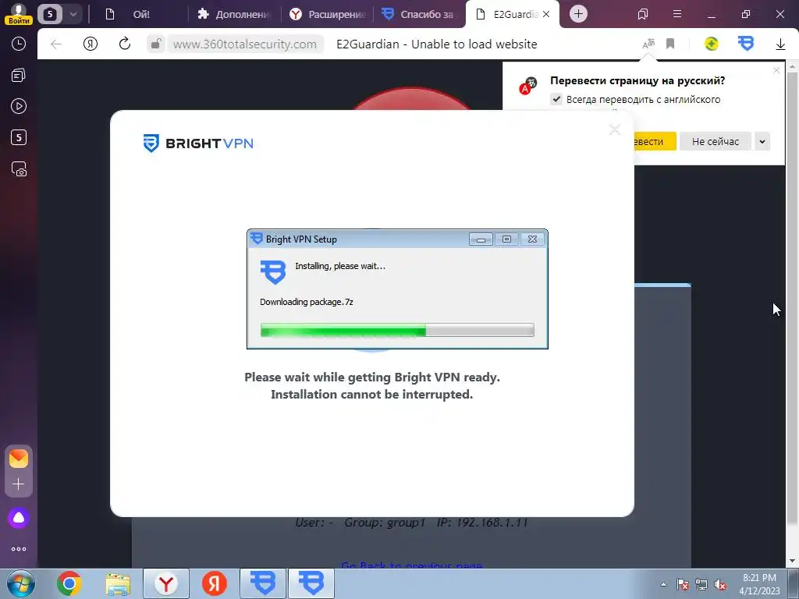Select second Bright VPN taskbar button
799x599 pixels.
[x=311, y=583]
